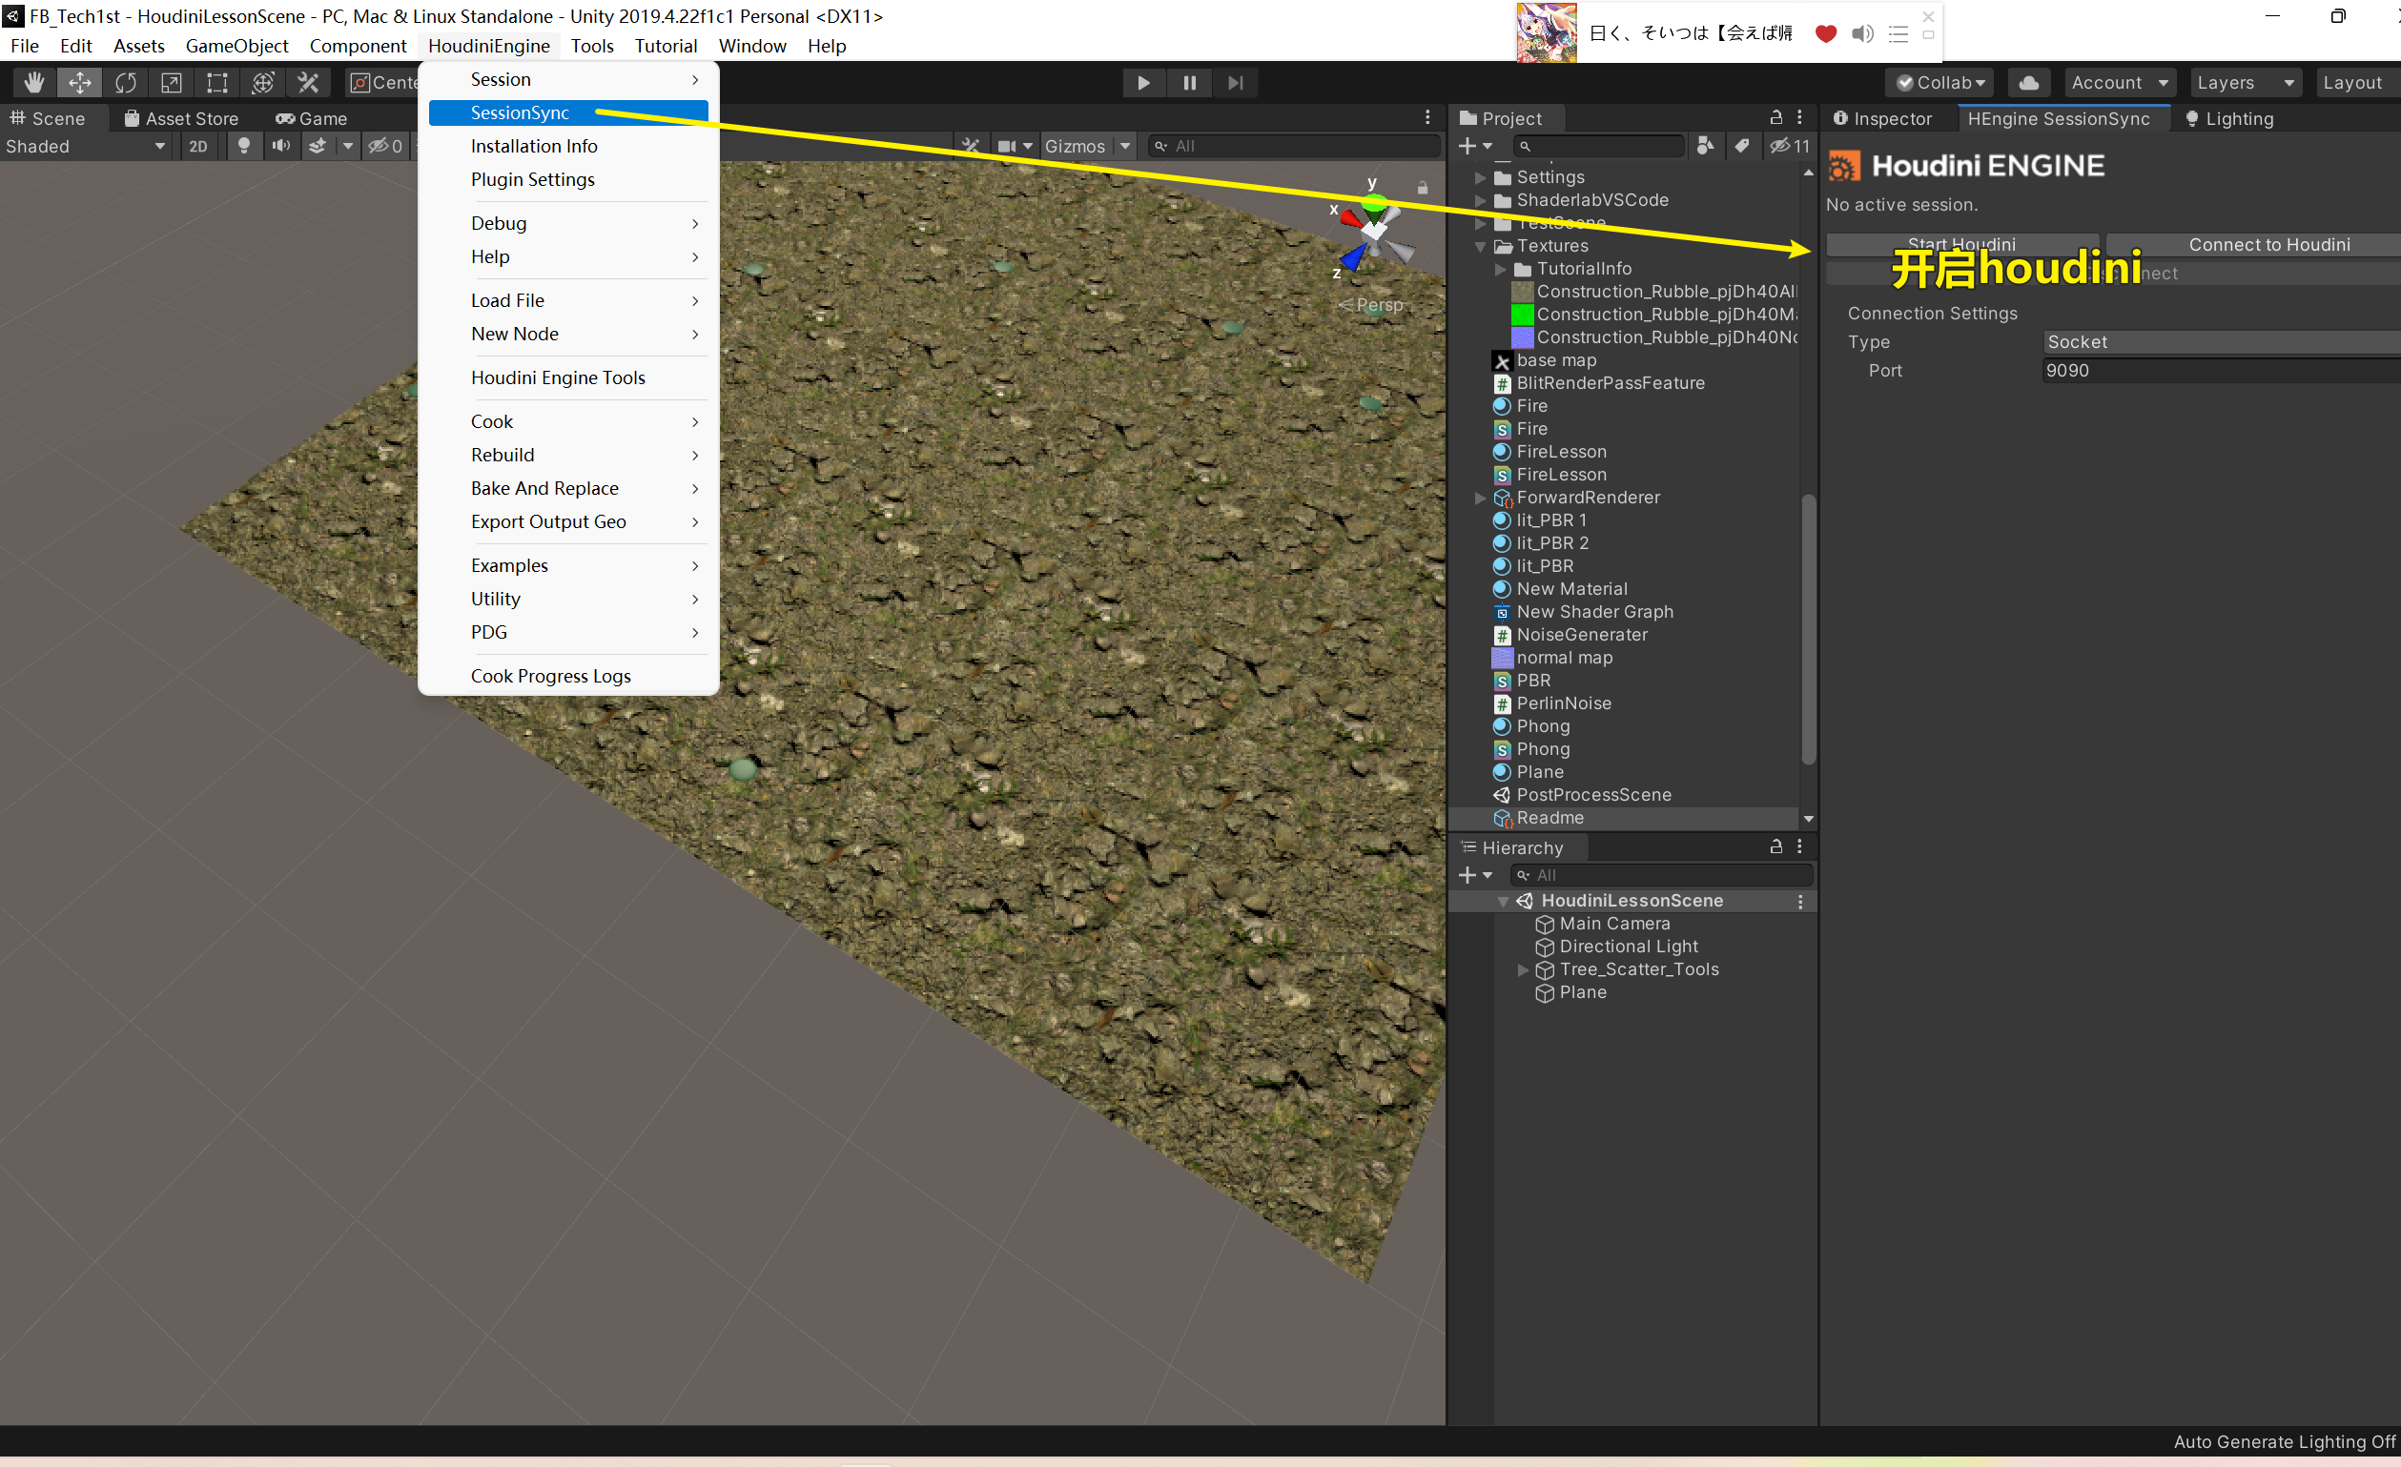The width and height of the screenshot is (2401, 1467).
Task: Toggle scene lighting bulb
Action: pyautogui.click(x=243, y=146)
